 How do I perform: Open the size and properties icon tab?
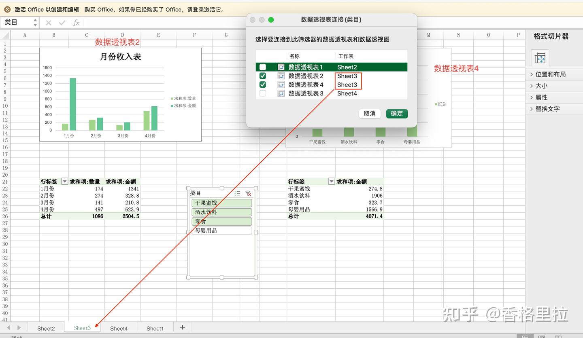pyautogui.click(x=540, y=58)
